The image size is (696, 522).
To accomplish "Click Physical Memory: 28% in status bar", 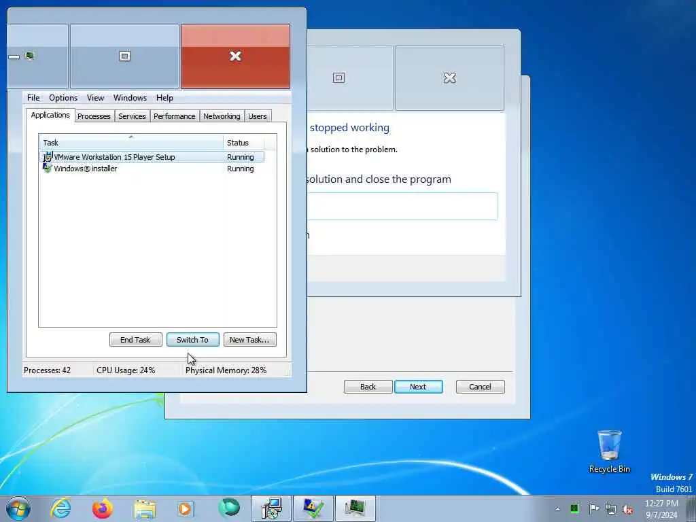I will tap(226, 370).
